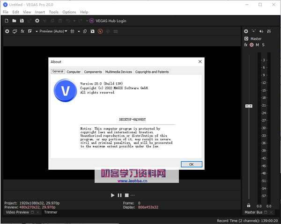Toggle the fader channels lock icon
The height and width of the screenshot is (224, 281).
(249, 205)
